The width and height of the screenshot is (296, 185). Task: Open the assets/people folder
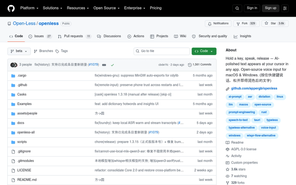[27, 113]
